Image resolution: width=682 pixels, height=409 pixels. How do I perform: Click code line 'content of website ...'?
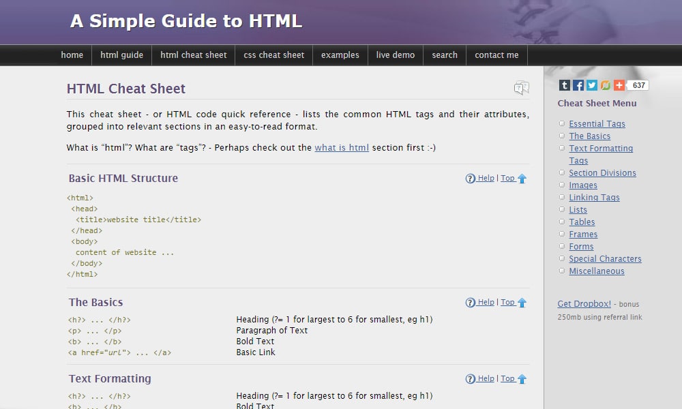pyautogui.click(x=125, y=252)
